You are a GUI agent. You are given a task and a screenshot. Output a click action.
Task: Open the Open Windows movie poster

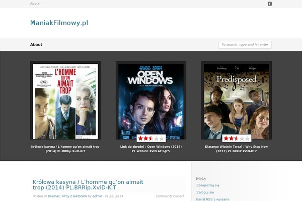(151, 102)
